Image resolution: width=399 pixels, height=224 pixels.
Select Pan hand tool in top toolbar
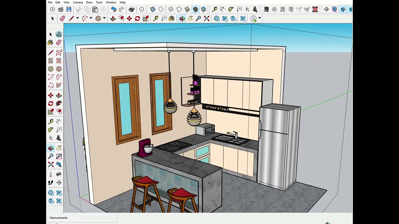[x=190, y=19]
